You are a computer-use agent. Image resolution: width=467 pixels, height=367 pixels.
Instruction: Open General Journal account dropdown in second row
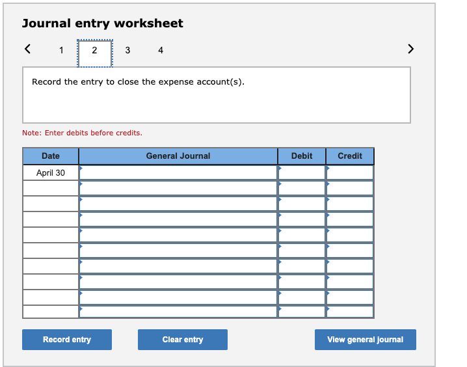click(178, 188)
